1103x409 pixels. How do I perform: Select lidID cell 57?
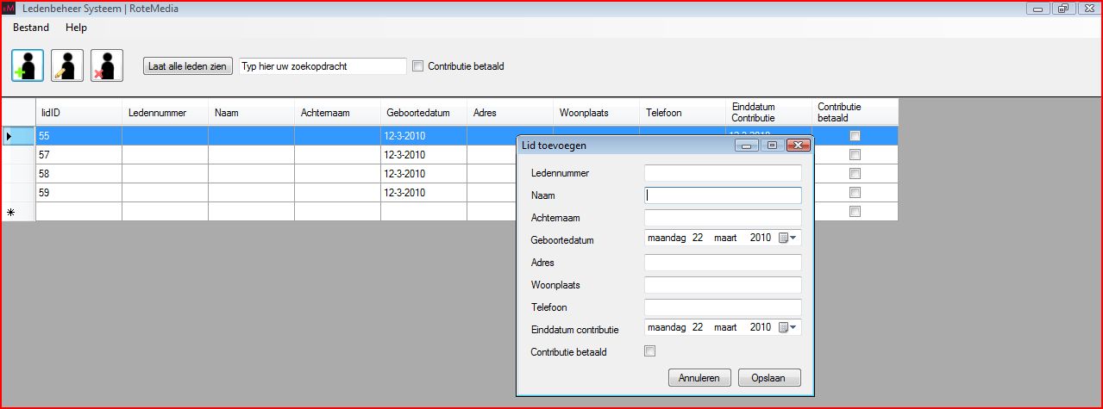[78, 155]
